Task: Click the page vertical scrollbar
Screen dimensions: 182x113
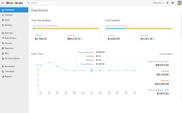Action: tap(181, 26)
